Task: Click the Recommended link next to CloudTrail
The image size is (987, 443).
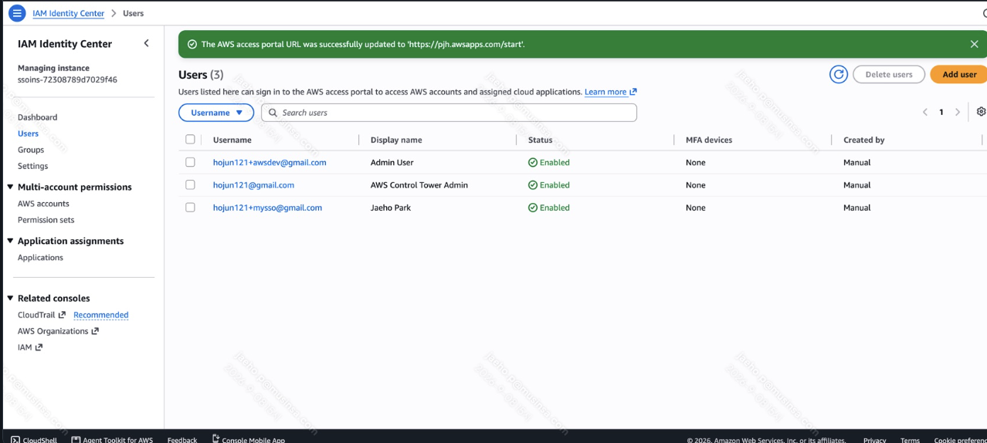Action: pyautogui.click(x=100, y=315)
